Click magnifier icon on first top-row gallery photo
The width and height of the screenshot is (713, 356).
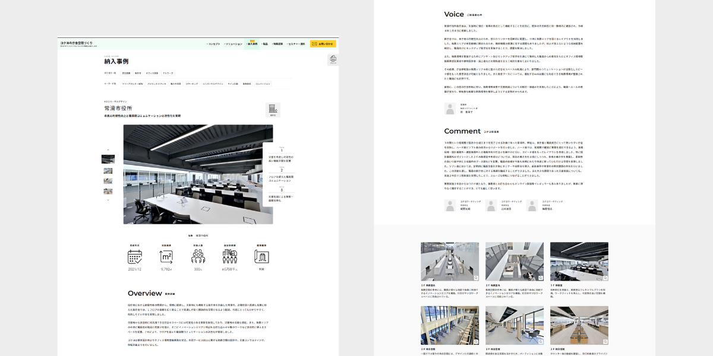click(476, 278)
